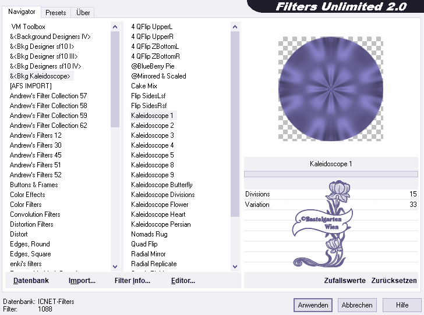The image size is (424, 315).
Task: Click Zurücksetzen to reset values
Action: [x=394, y=281]
